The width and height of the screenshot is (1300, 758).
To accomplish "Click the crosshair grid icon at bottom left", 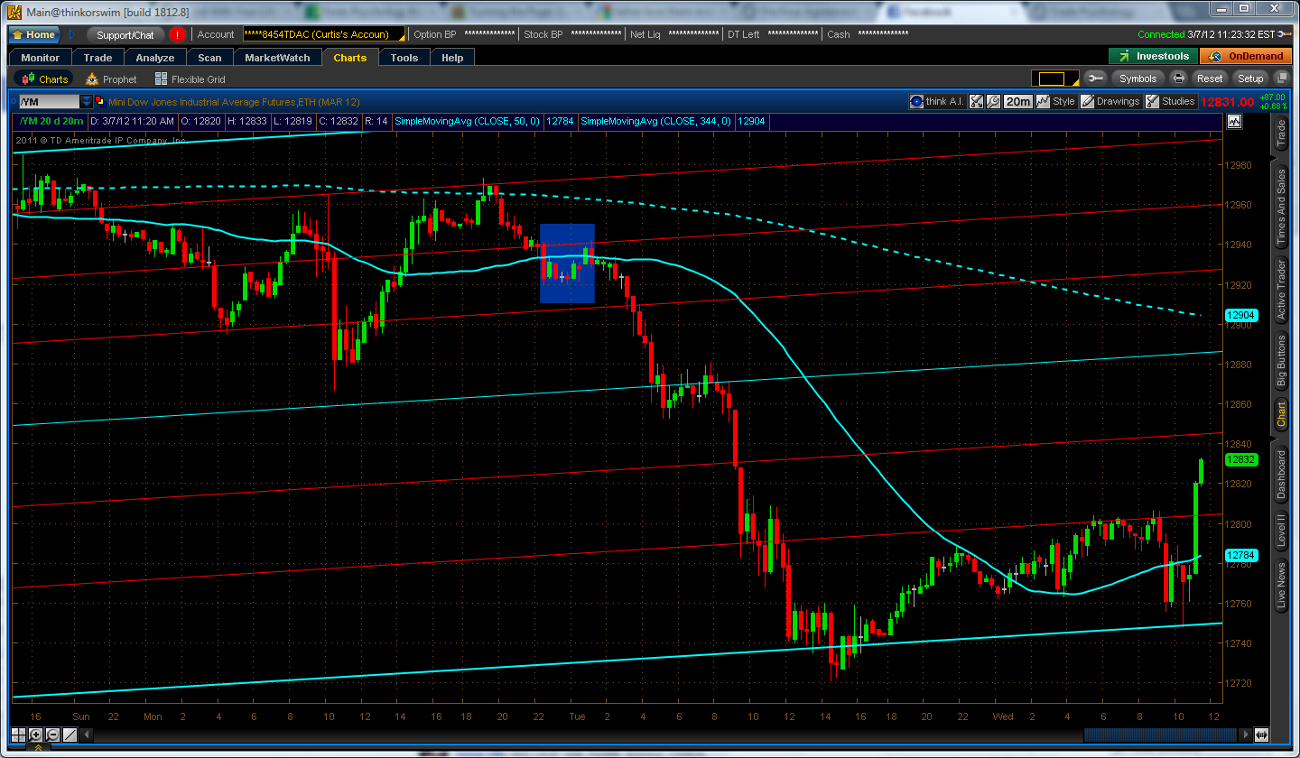I will pos(19,735).
